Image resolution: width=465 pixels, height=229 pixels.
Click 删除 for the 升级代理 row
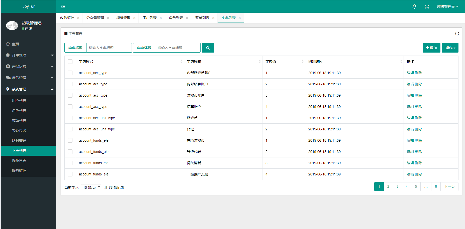pos(418,152)
